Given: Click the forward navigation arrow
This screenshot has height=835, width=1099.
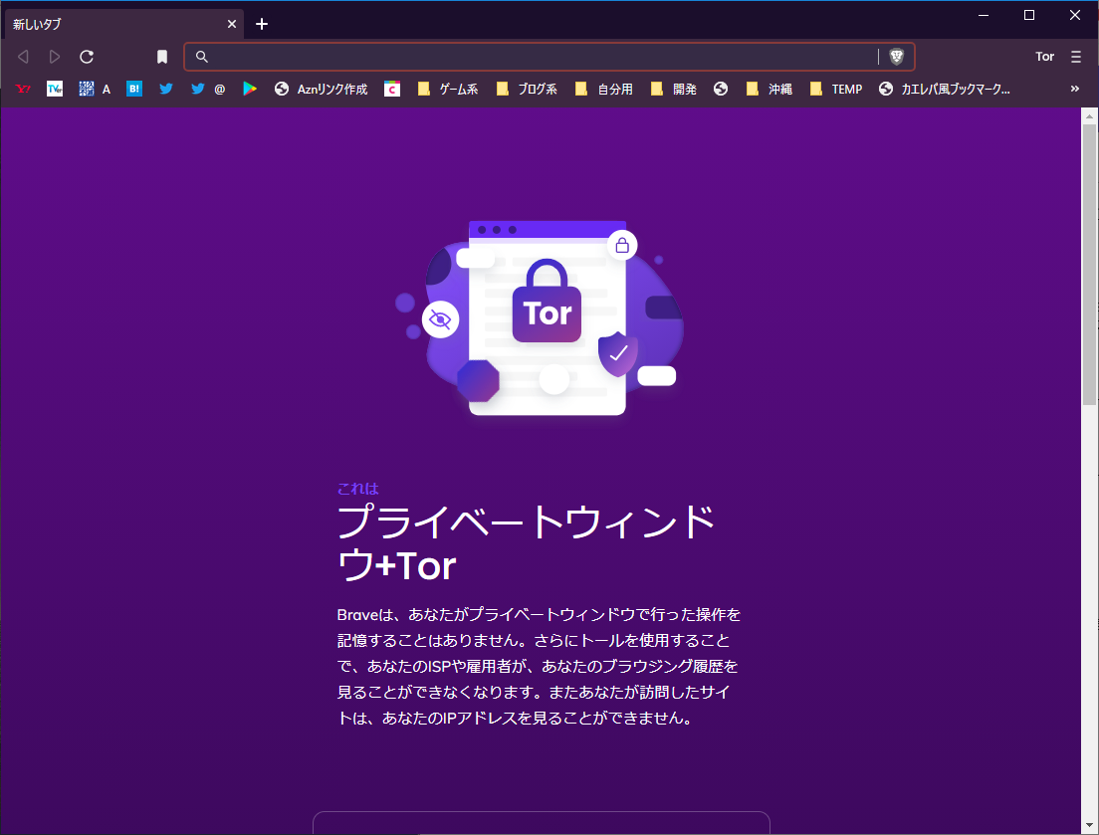Looking at the screenshot, I should pos(54,57).
